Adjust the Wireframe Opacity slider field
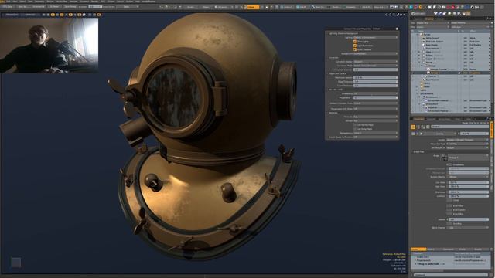Image resolution: width=495 pixels, height=278 pixels. 376,77
